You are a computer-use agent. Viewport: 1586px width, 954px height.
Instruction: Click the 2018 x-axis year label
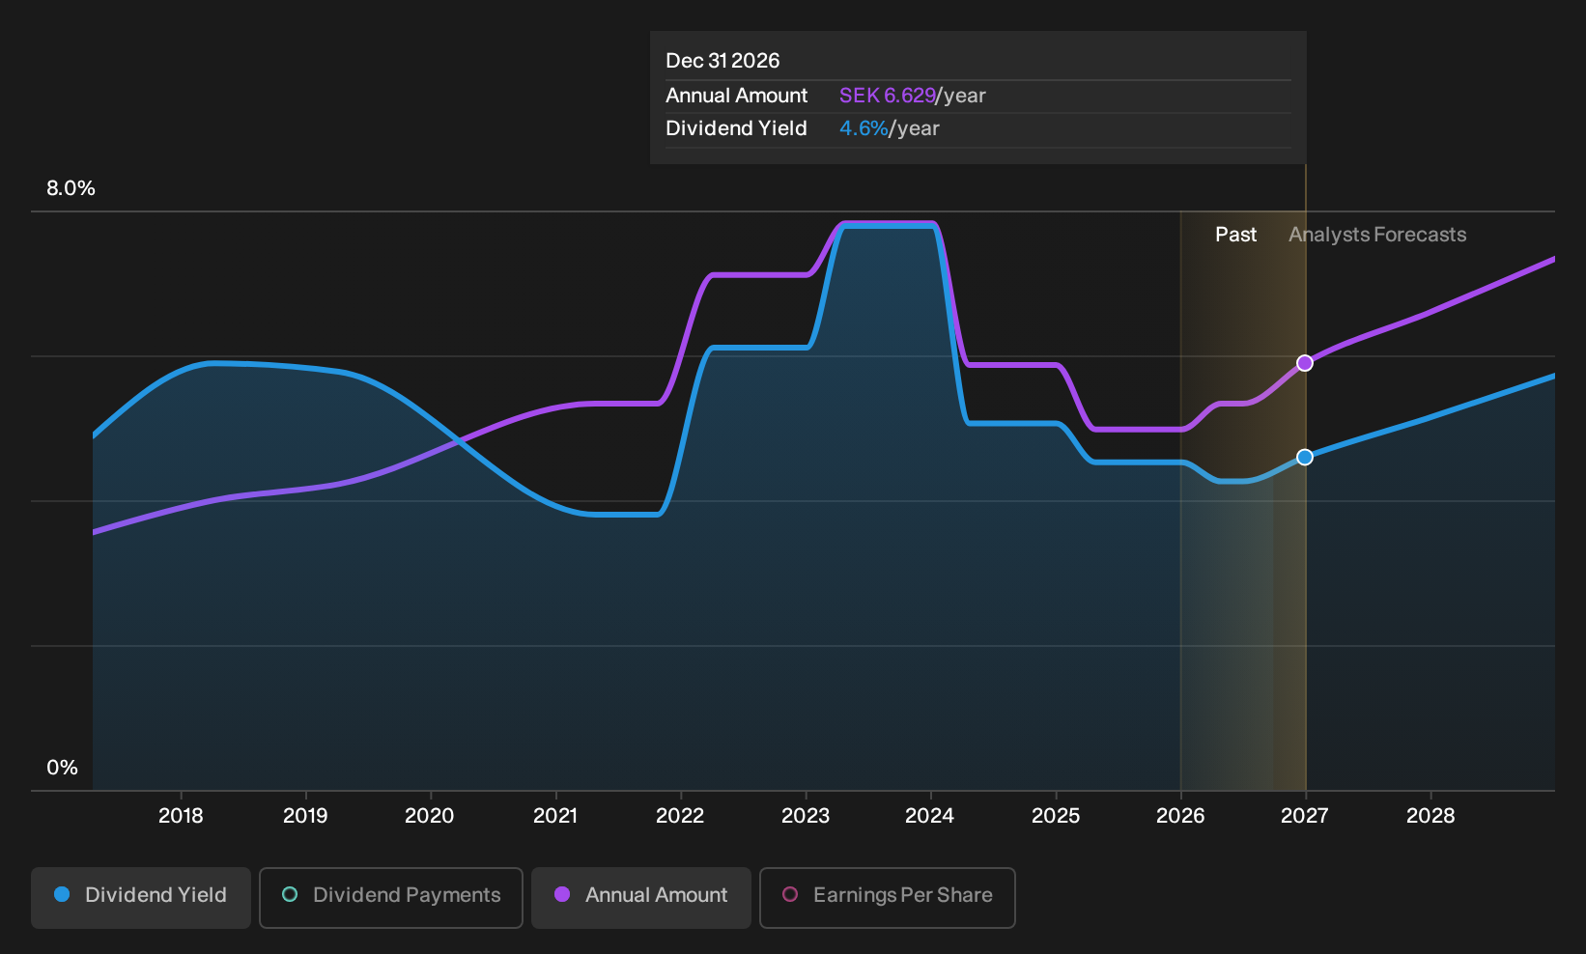pyautogui.click(x=181, y=816)
